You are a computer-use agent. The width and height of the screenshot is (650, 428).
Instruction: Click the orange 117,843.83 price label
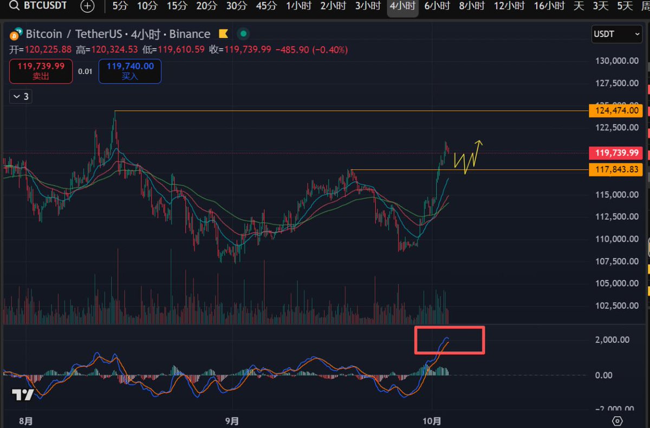615,170
